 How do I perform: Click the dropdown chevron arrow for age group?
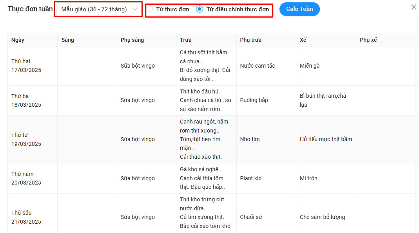(136, 9)
